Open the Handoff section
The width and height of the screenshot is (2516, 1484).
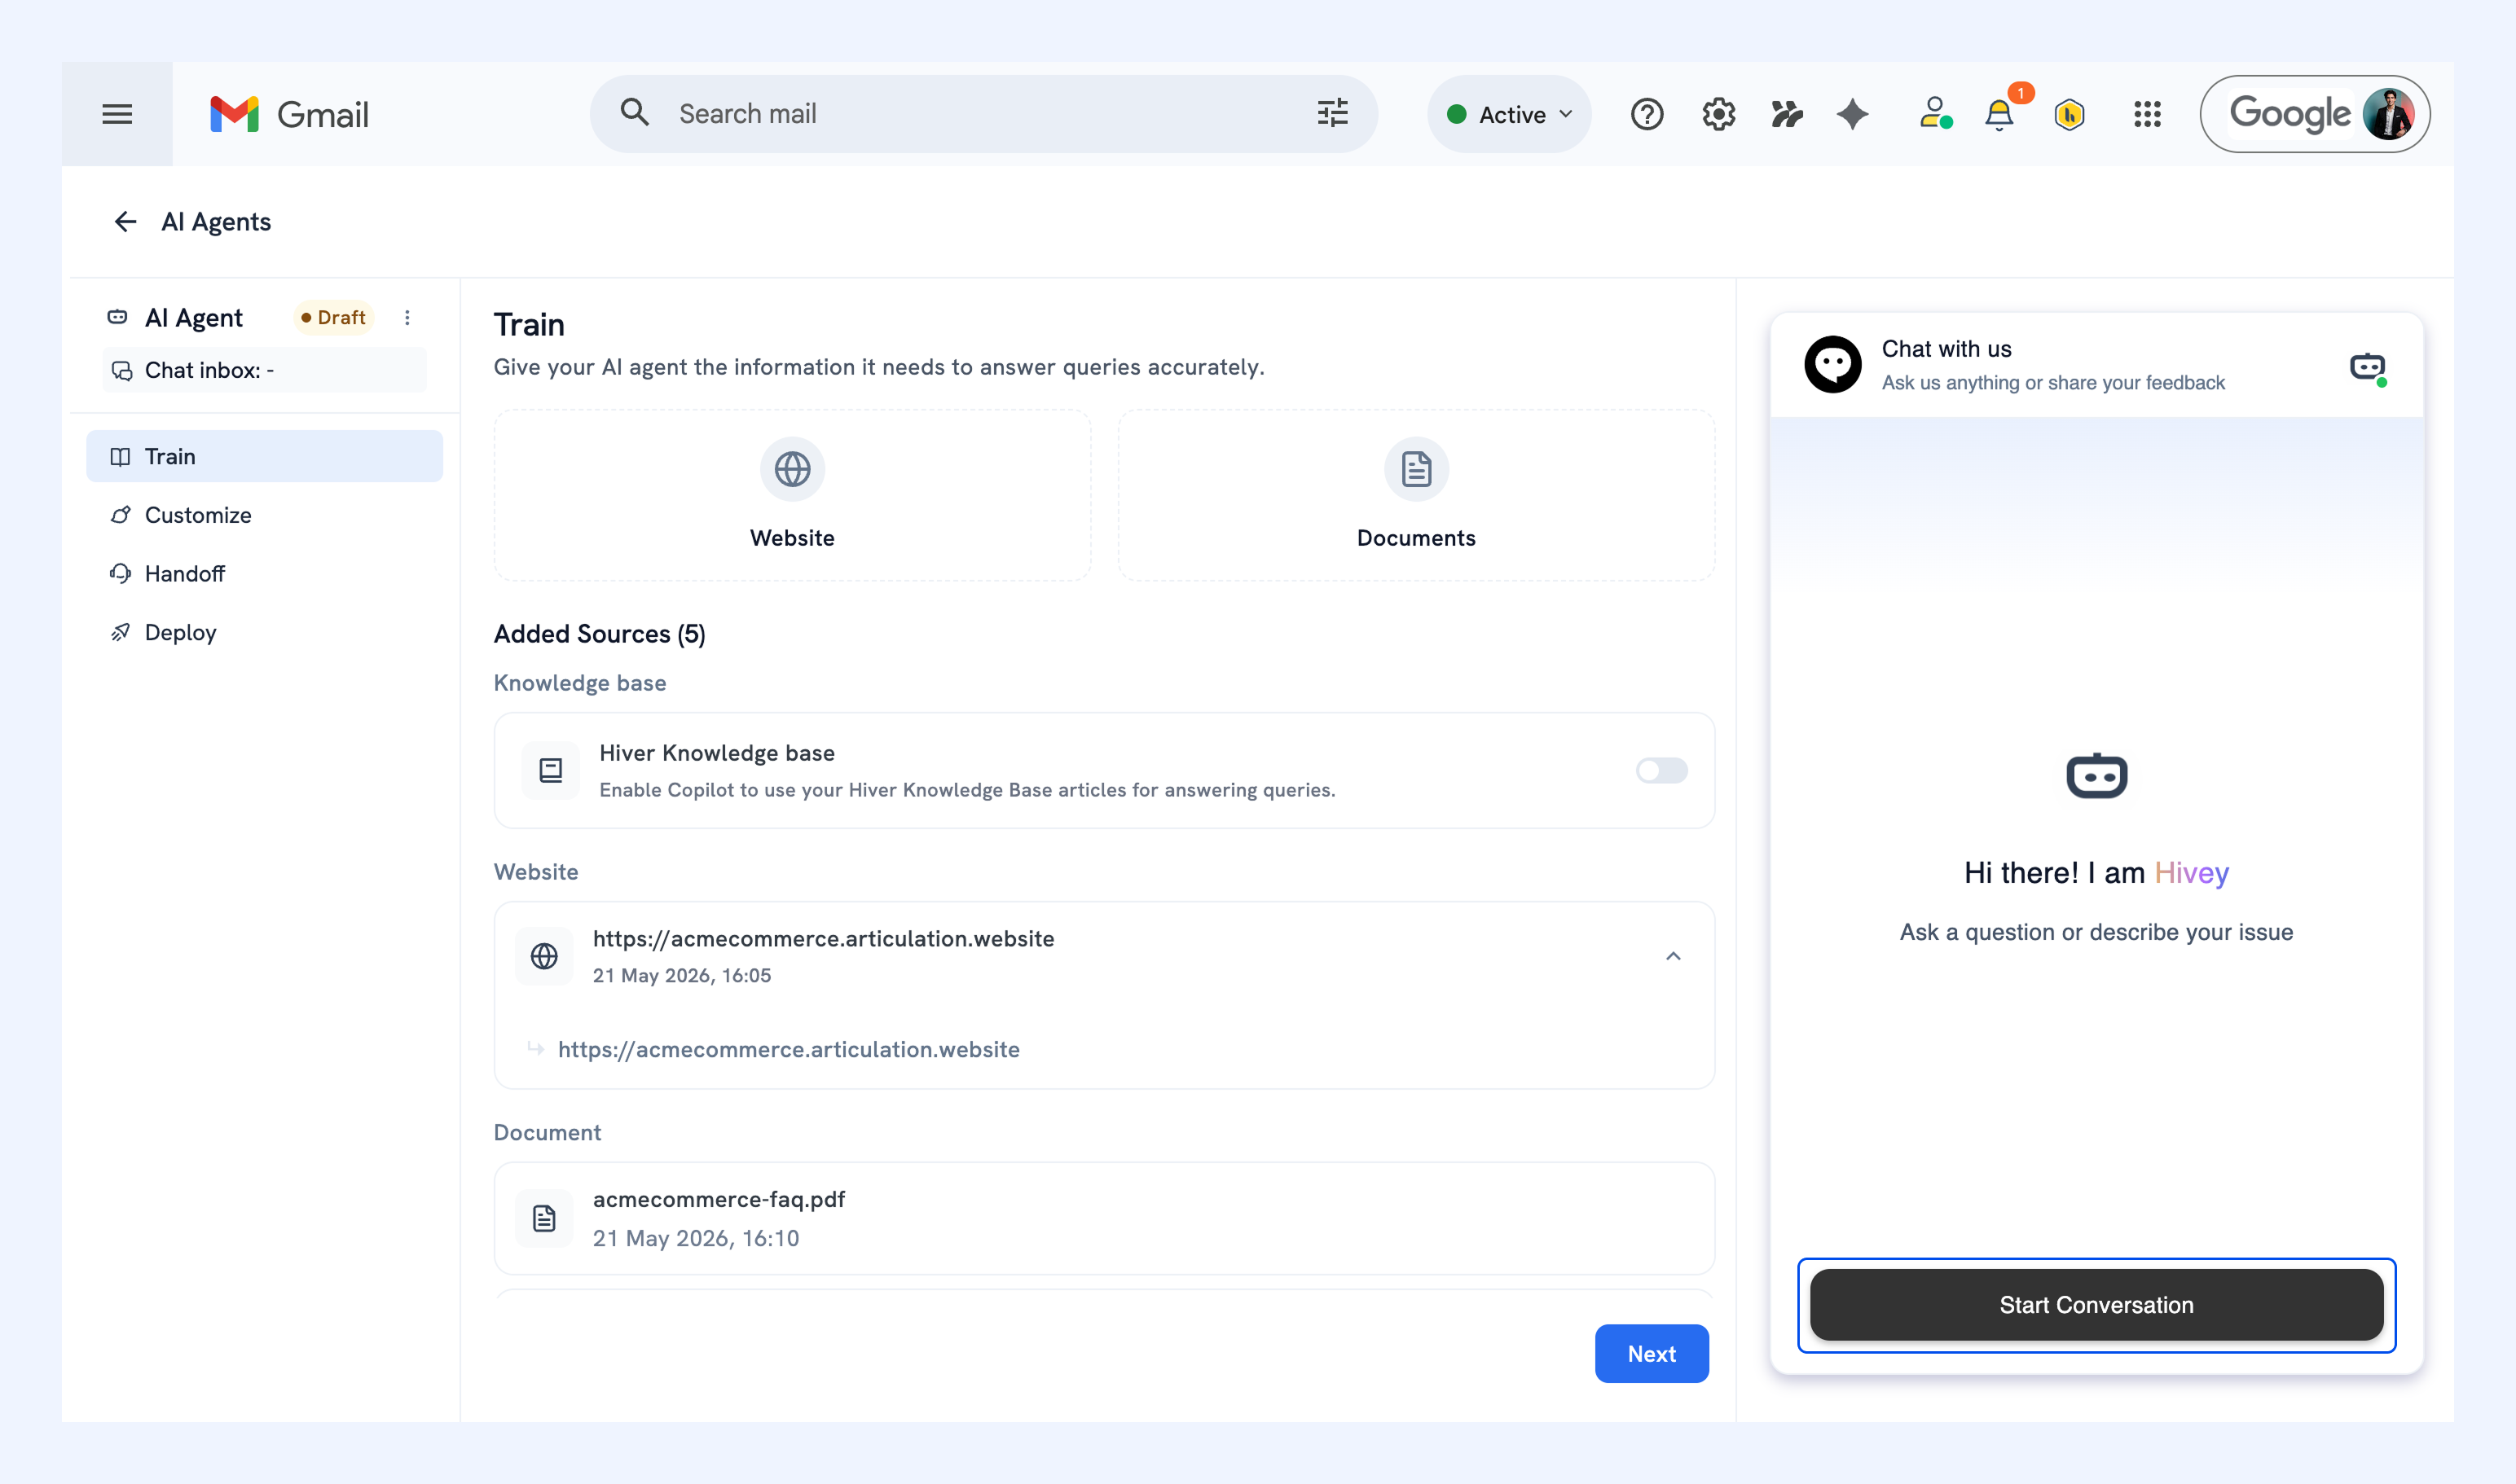(x=264, y=573)
